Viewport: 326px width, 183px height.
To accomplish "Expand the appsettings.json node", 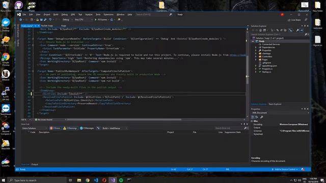I will [x=256, y=66].
